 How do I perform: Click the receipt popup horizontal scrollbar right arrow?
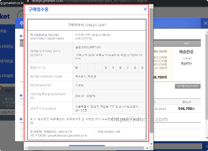(x=147, y=148)
